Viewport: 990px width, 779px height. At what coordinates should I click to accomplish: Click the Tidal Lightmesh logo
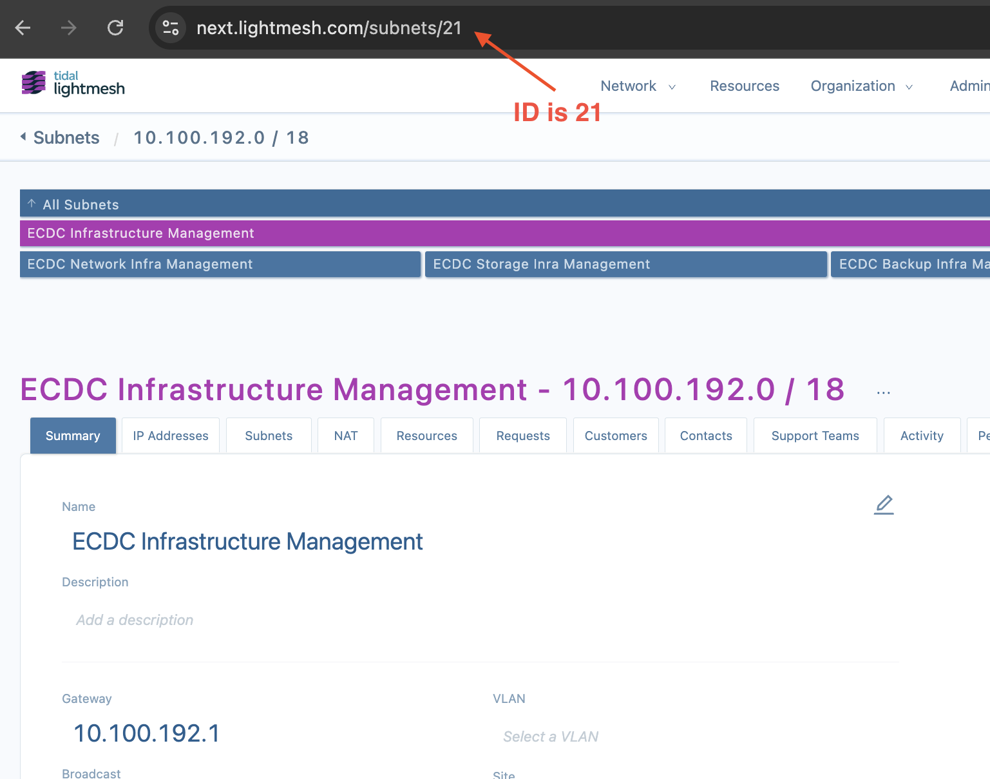[73, 84]
